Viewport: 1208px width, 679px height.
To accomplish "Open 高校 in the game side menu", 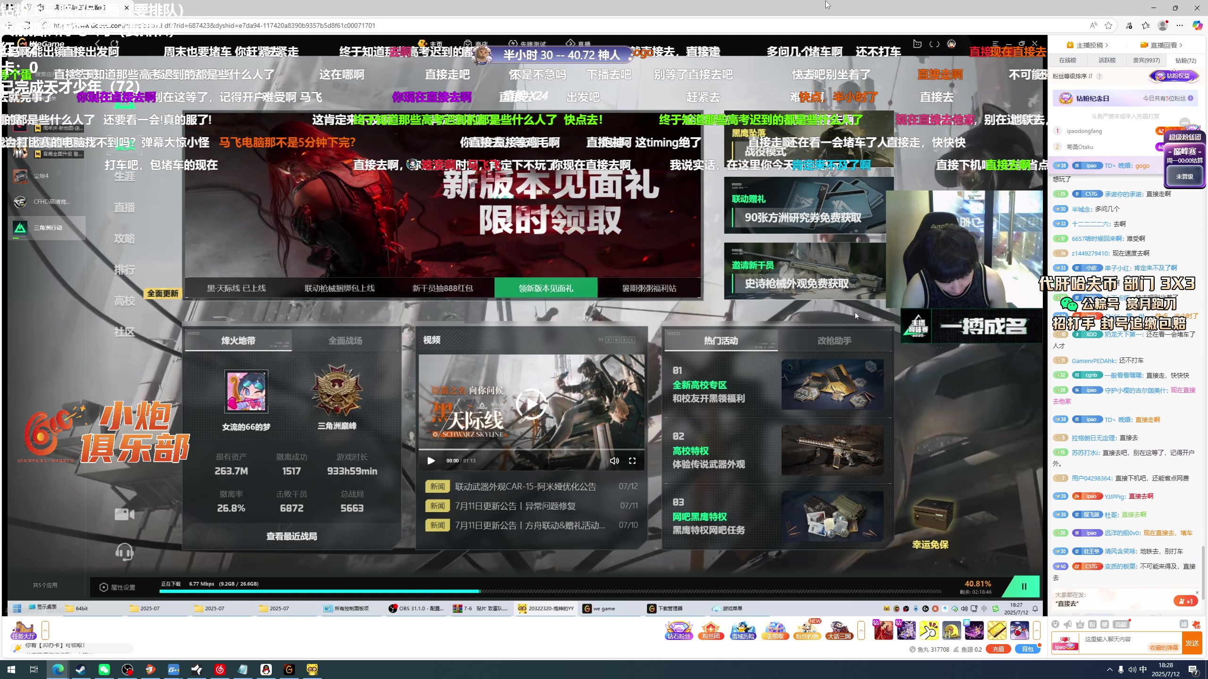I will [x=125, y=301].
